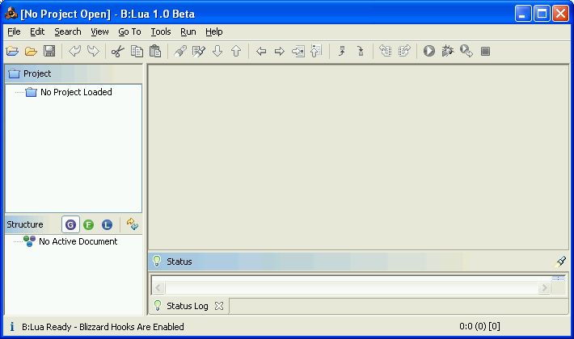Image resolution: width=574 pixels, height=339 pixels.
Task: Toggle the F functions structure filter
Action: click(88, 224)
